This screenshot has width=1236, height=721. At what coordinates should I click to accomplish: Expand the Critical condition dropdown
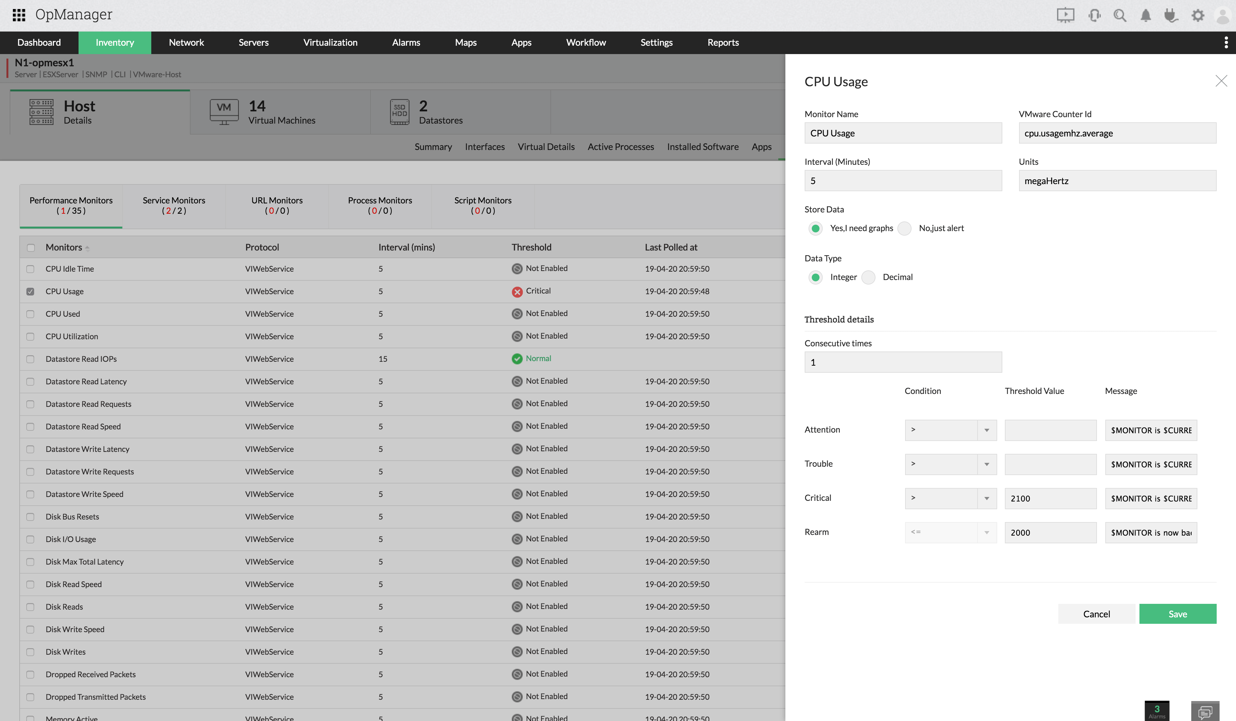(950, 498)
